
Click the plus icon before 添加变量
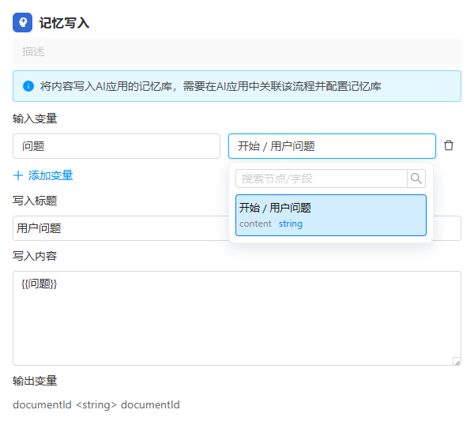[x=18, y=175]
